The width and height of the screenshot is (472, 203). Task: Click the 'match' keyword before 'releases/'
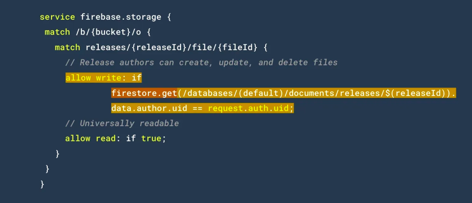(67, 47)
